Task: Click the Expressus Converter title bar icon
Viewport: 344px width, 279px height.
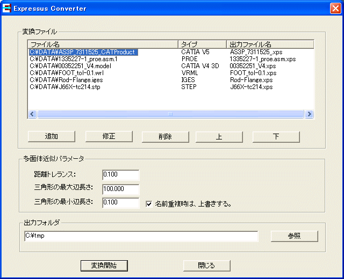Action: pos(8,8)
